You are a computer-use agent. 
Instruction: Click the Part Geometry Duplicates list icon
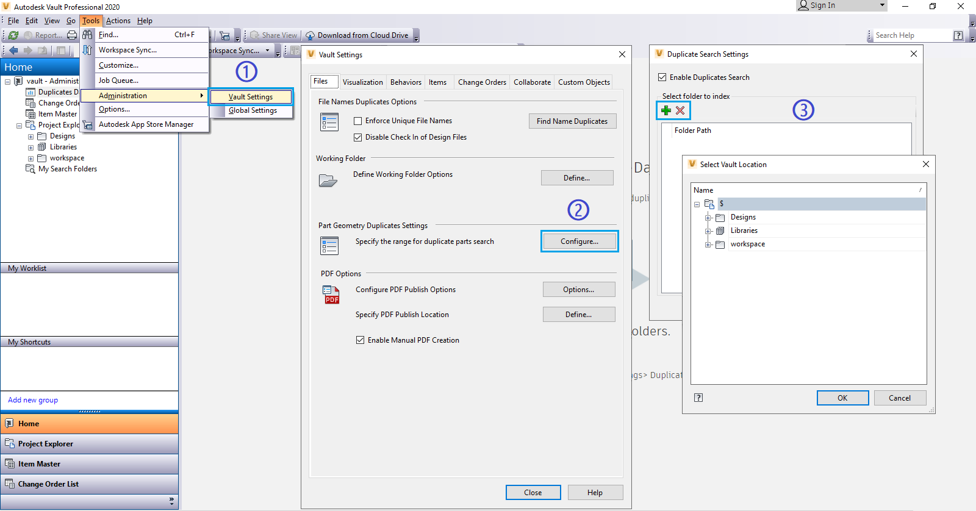329,246
